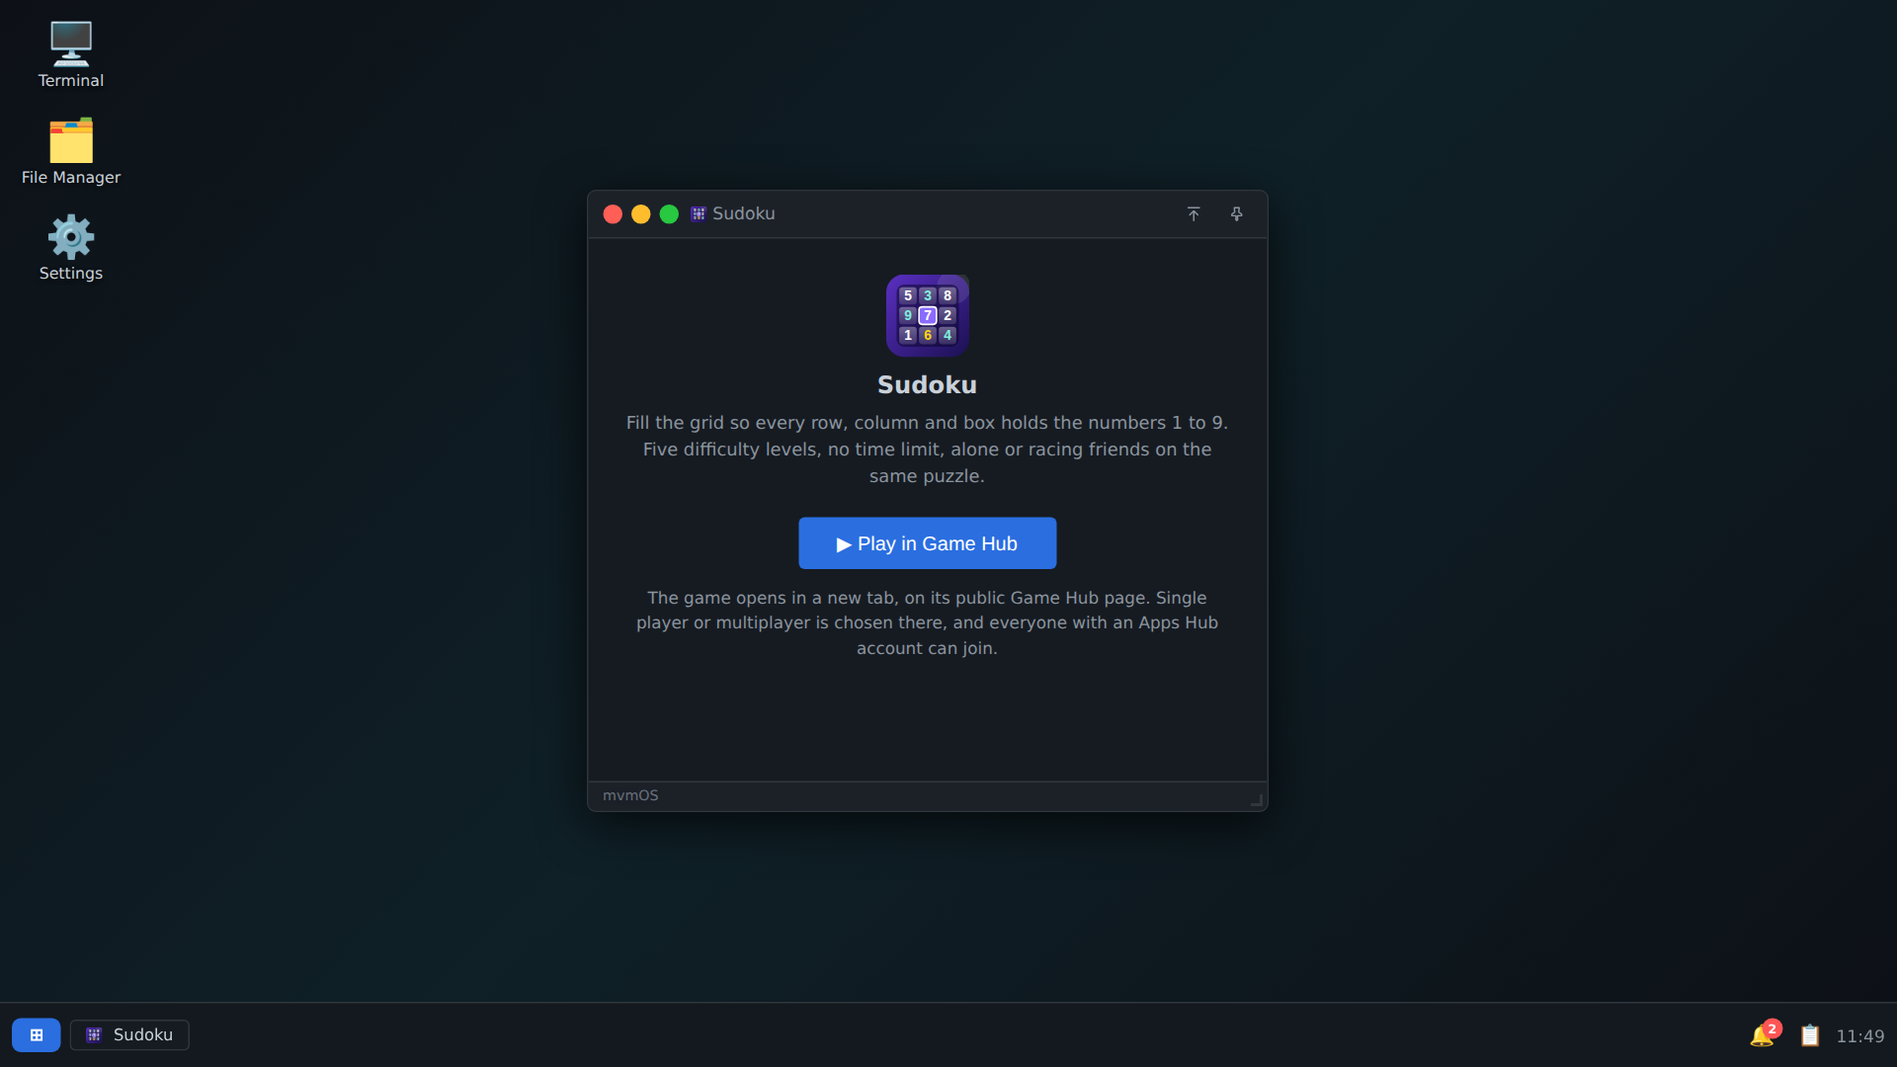Click Play in Game Hub button
Image resolution: width=1897 pixels, height=1067 pixels.
(927, 542)
